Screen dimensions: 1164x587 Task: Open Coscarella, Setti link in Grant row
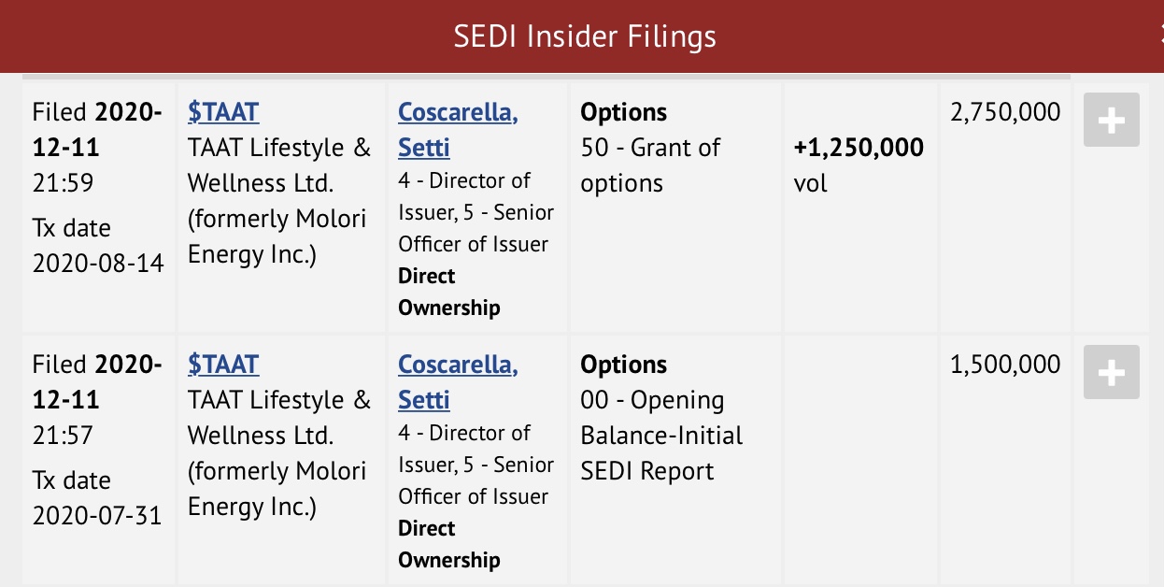click(457, 129)
